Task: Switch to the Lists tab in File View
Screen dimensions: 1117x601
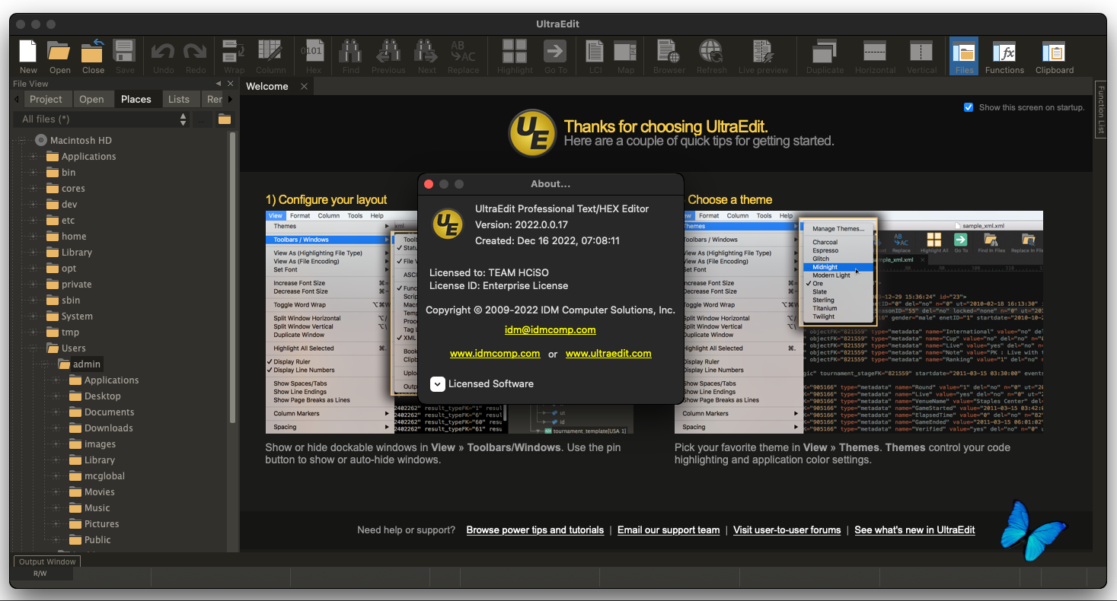Action: (179, 100)
